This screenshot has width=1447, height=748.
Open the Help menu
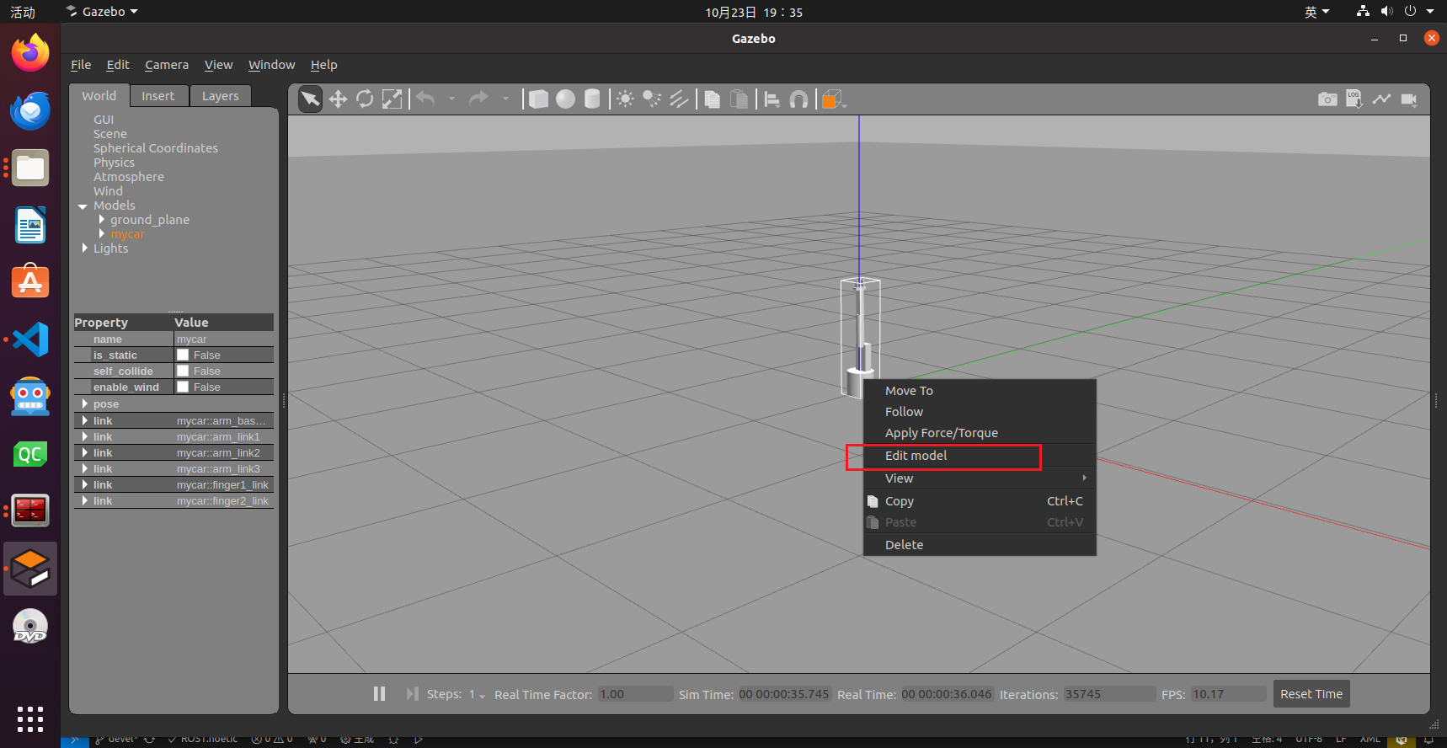point(323,65)
